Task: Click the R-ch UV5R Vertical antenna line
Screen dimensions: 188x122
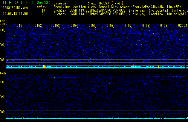Action: pos(120,14)
